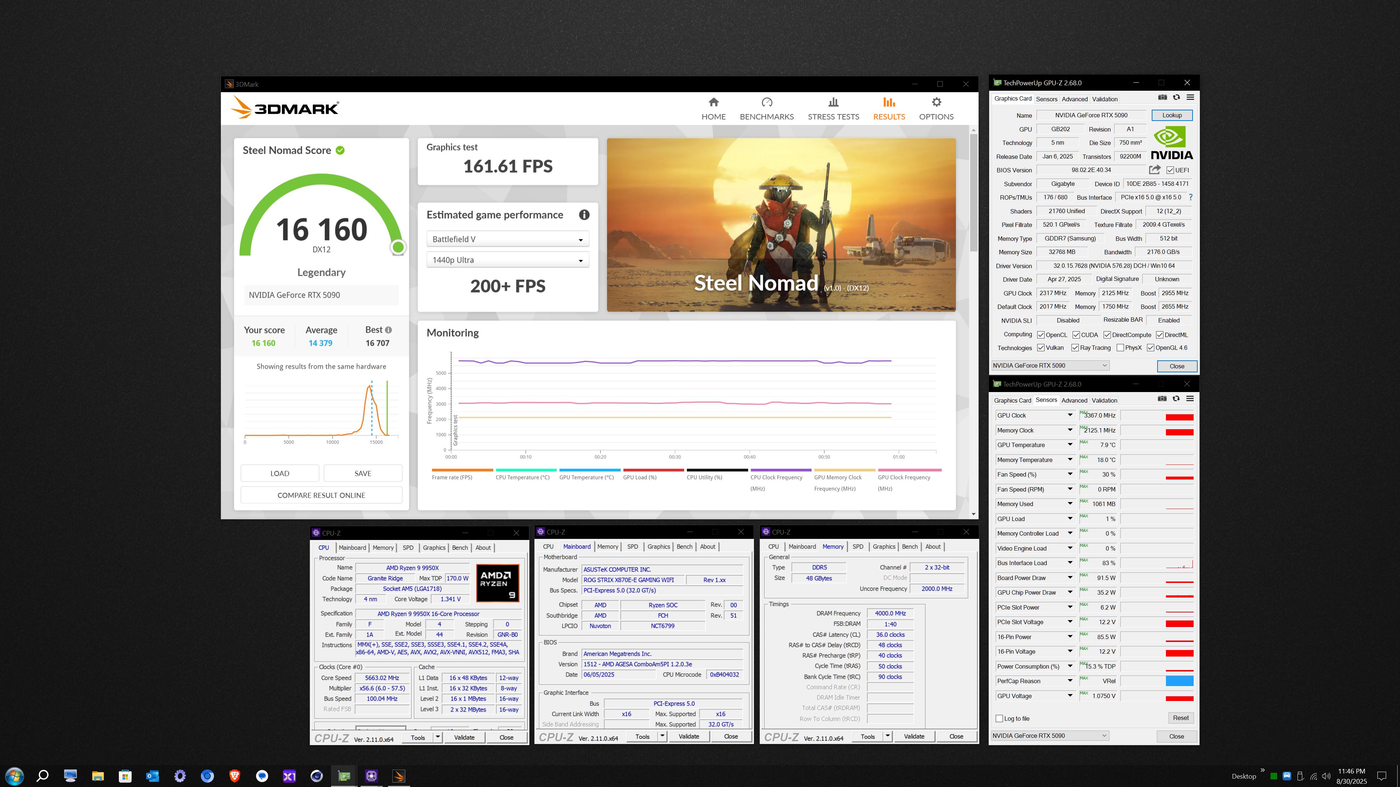The height and width of the screenshot is (787, 1400).
Task: Go to BENCHMARKS in 3DMark
Action: tap(766, 109)
